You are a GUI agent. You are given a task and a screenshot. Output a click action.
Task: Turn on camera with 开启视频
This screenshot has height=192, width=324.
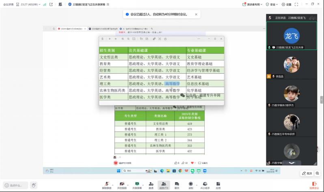tap(121, 185)
